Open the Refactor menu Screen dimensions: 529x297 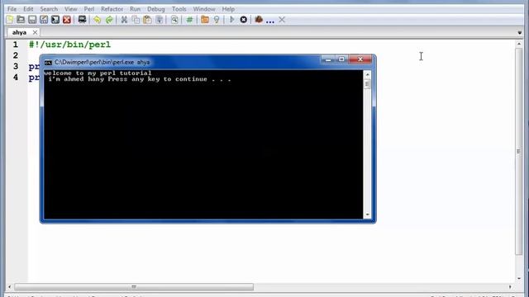112,9
